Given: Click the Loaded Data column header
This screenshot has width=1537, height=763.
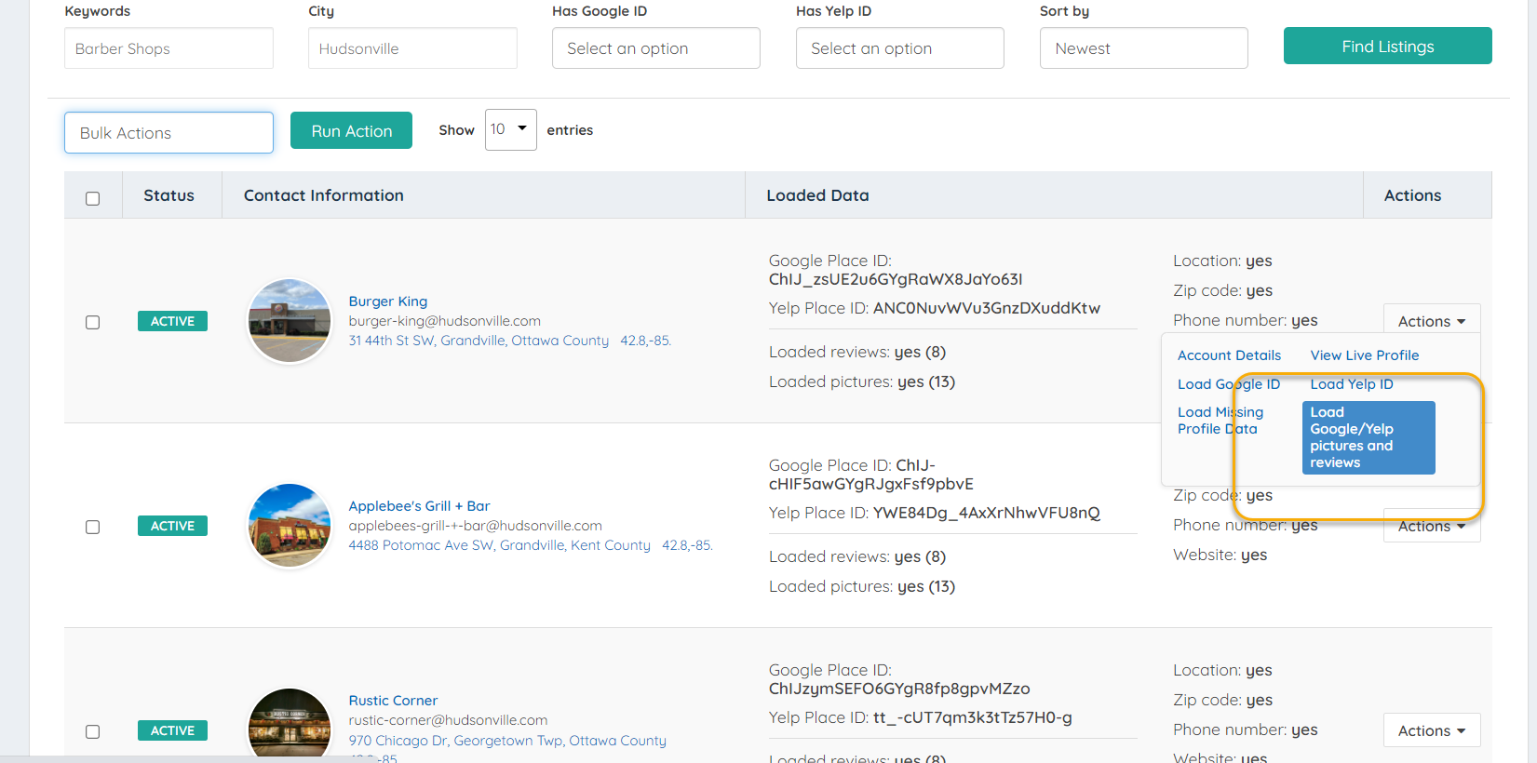Looking at the screenshot, I should click(x=817, y=195).
